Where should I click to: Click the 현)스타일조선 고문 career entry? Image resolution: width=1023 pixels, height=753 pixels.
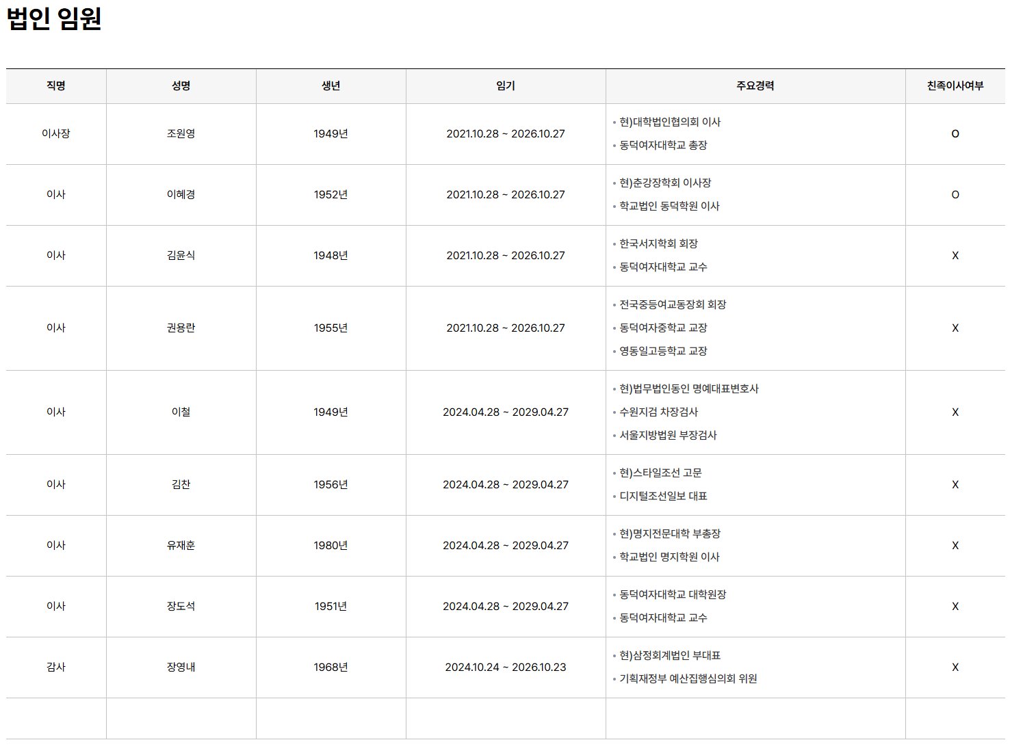click(x=660, y=473)
